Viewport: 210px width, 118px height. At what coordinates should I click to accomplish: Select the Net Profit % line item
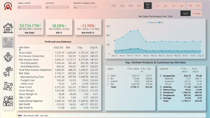click(26, 108)
